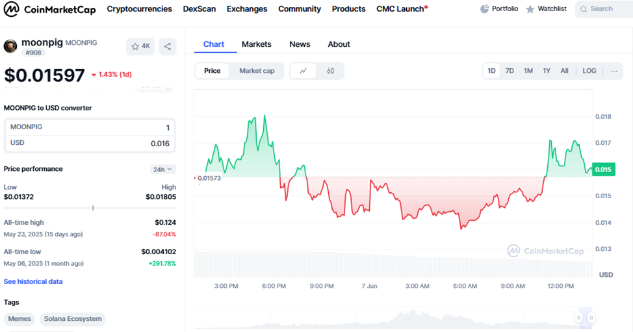Viewport: 633px width, 332px height.
Task: Select the All time range
Action: 564,71
